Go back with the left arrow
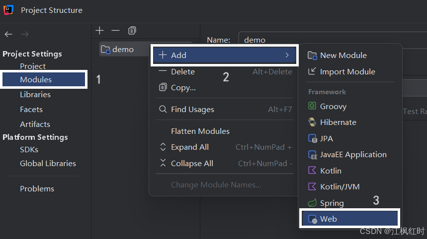Image resolution: width=427 pixels, height=239 pixels. pyautogui.click(x=8, y=34)
